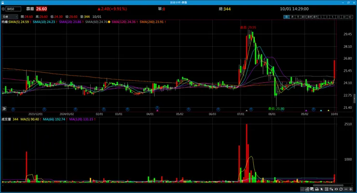Click the 成交量 volume indicator label

tap(6, 119)
